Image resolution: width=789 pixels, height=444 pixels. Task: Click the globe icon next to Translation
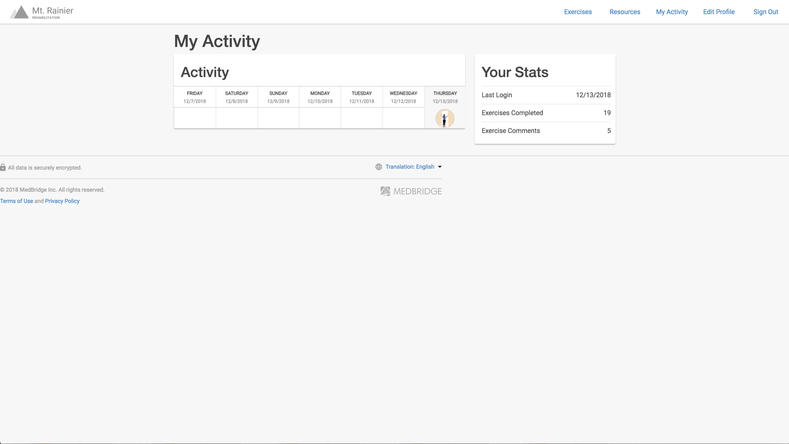pos(378,167)
